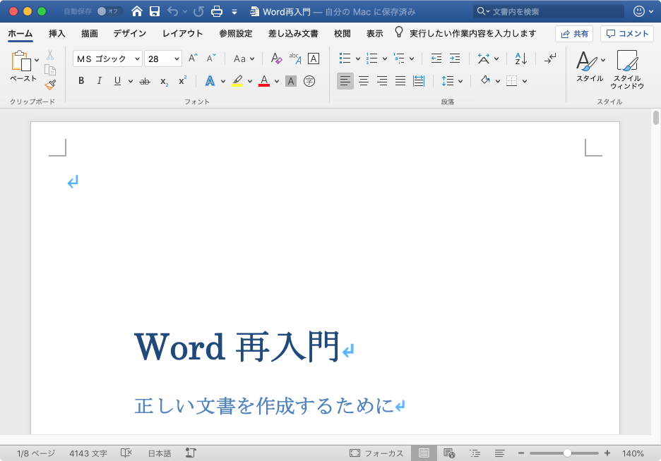Viewport: 661px width, 461px height.
Task: Click the Clear Formatting icon
Action: pyautogui.click(x=276, y=59)
